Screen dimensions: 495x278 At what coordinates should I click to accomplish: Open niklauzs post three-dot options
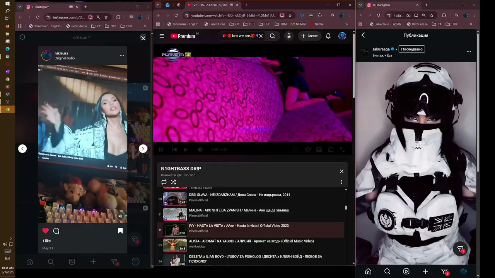(122, 55)
